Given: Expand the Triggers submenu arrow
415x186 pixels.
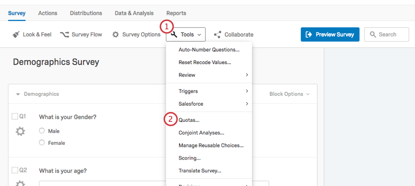Looking at the screenshot, I should pos(247,91).
